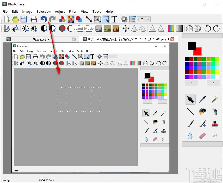Click the red and blue overlapping circles icon
The height and width of the screenshot is (183, 223).
(x=79, y=19)
